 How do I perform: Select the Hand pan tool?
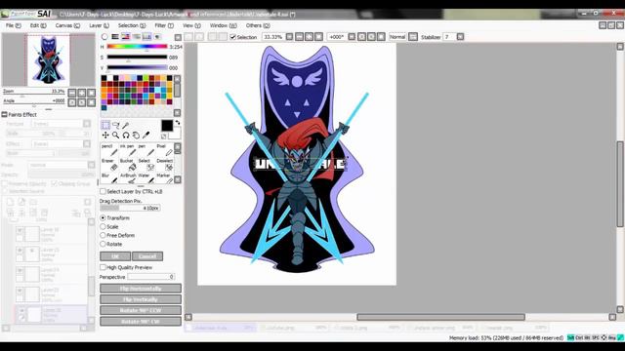[x=136, y=136]
